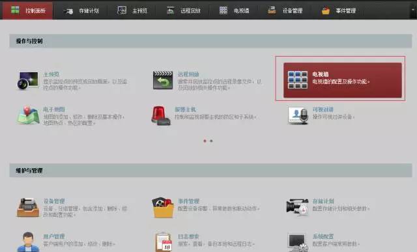Click the 远程回放 clapperboard playback icon

click(163, 80)
